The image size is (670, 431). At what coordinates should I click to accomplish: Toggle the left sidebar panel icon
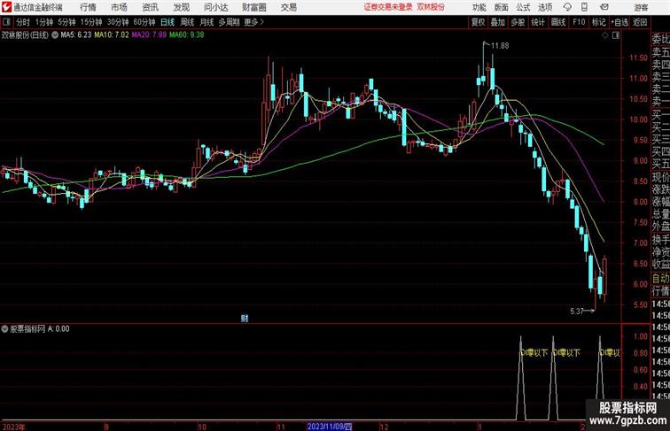7,22
